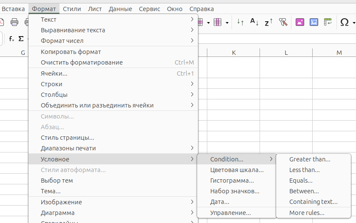Click the Sigma sum icon

pos(21,39)
